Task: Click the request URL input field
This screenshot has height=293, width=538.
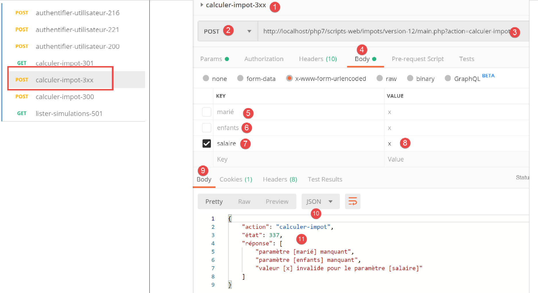Action: (x=385, y=31)
